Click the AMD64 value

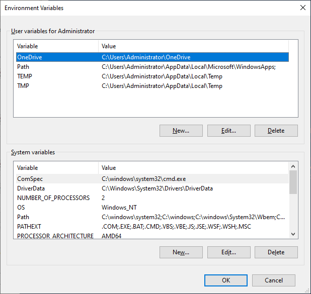click(x=112, y=236)
